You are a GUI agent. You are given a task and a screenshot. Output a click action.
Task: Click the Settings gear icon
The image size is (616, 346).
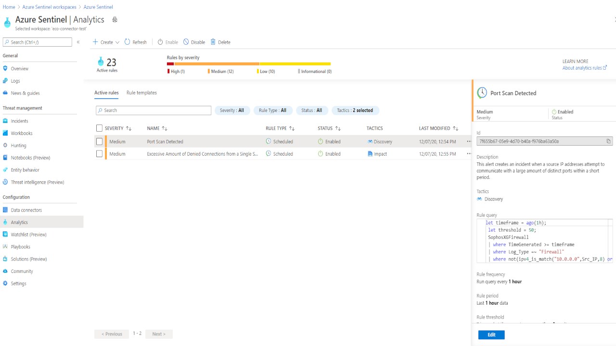[5, 284]
